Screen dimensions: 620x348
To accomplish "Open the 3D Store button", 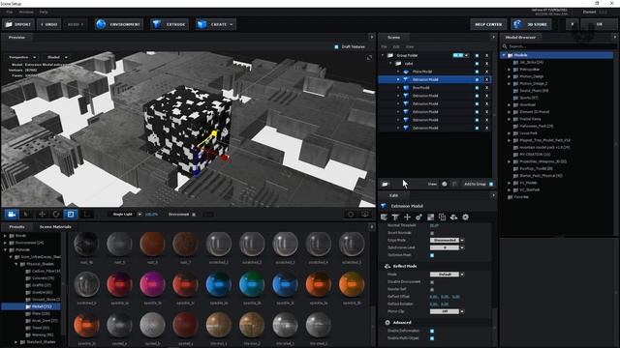I will (531, 24).
